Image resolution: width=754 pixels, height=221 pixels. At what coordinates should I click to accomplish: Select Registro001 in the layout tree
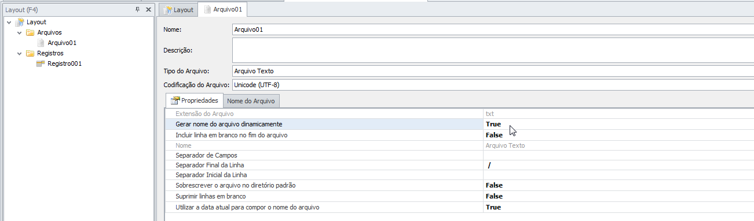pos(64,63)
